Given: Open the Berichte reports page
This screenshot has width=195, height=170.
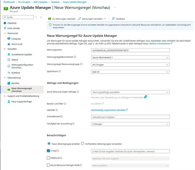Looking at the screenshot, I should 15,83.
